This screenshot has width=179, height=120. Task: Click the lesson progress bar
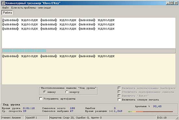(x=89, y=51)
